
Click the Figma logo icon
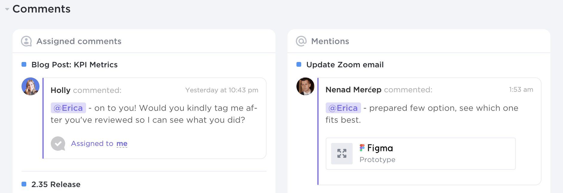pos(362,148)
